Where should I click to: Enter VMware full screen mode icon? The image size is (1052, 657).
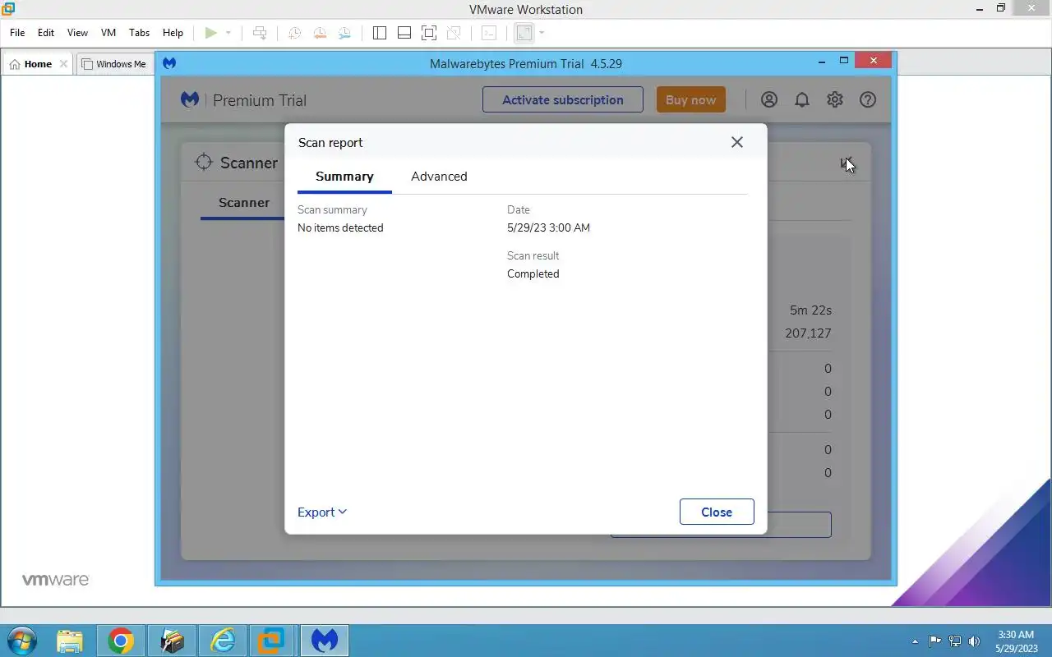[429, 33]
